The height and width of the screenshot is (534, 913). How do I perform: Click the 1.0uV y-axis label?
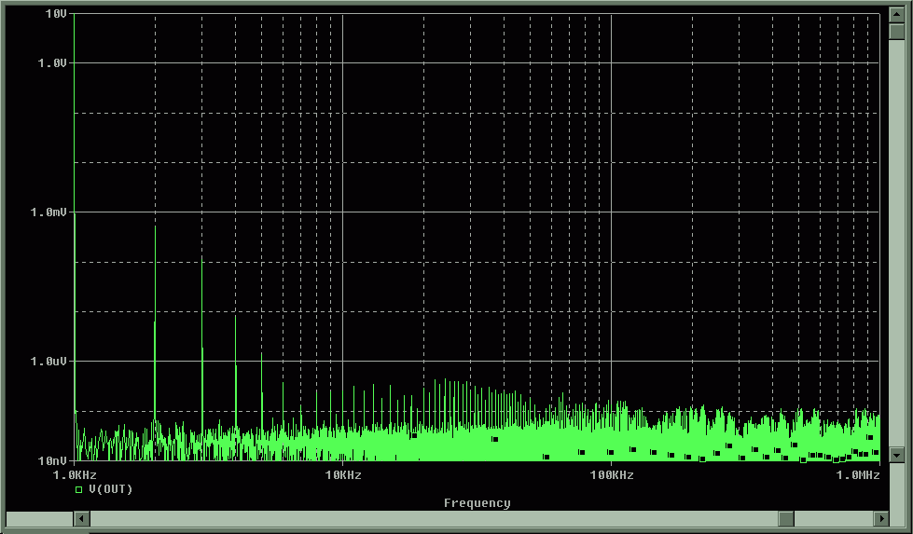[x=49, y=361]
